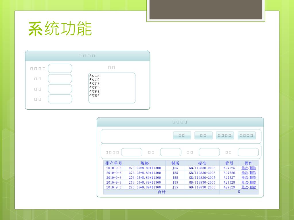Click 修改 link in the A27528 row
294x220 pixels.
pos(245,182)
